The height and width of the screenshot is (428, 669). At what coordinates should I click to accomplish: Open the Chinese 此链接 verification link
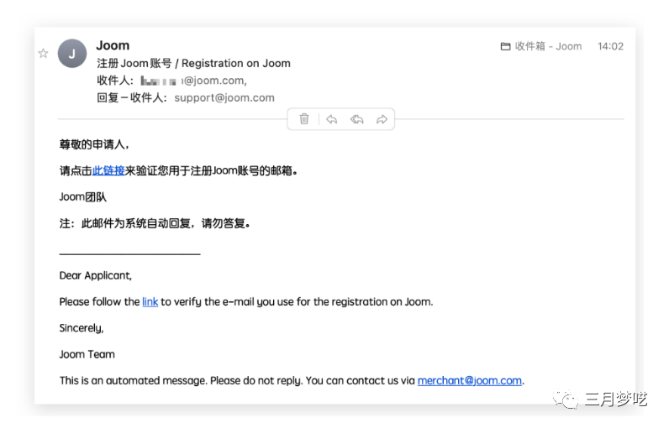pyautogui.click(x=108, y=170)
